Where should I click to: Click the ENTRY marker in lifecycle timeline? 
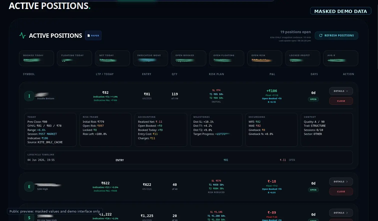pos(120,160)
